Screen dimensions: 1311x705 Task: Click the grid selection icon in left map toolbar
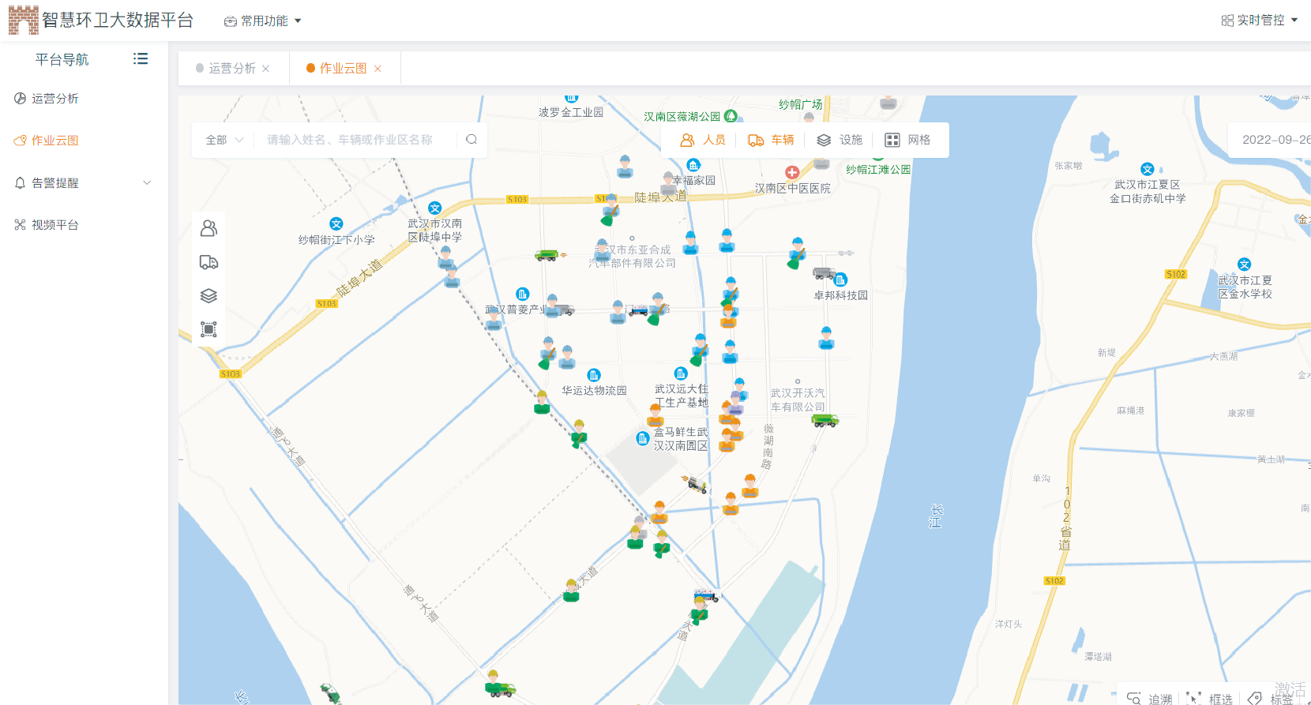pos(208,329)
